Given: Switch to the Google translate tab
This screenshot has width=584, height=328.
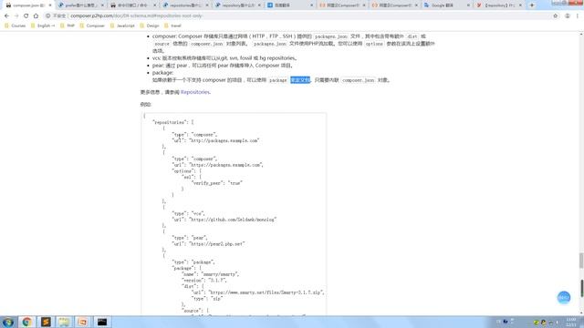Looking at the screenshot, I should (x=446, y=5).
